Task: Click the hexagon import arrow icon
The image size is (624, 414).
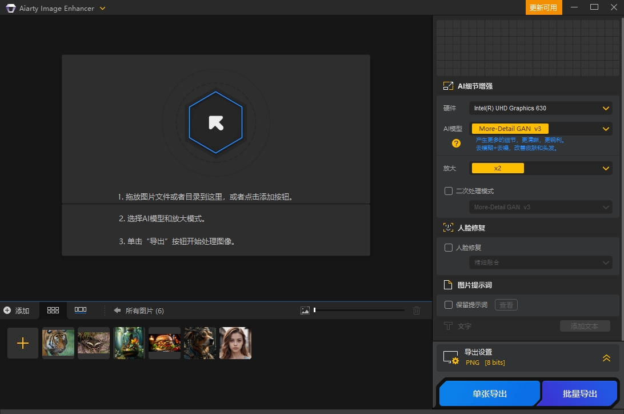Action: coord(216,123)
